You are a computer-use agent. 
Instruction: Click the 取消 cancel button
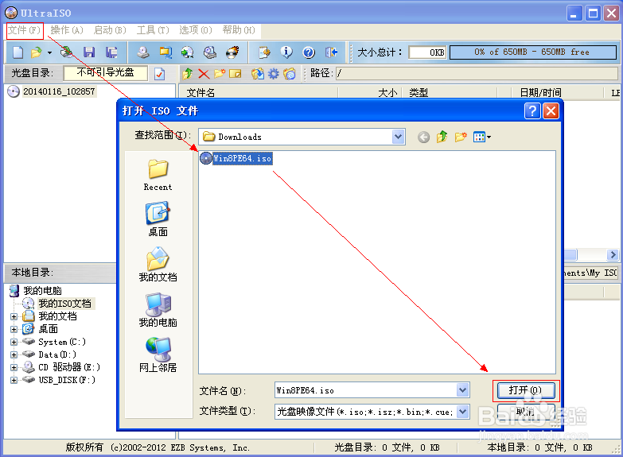[525, 412]
